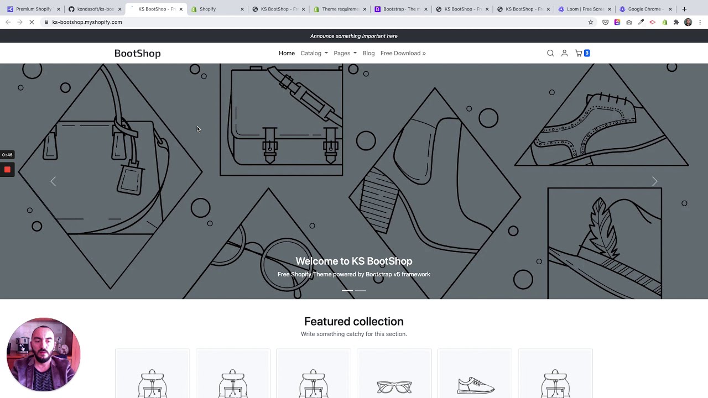Click the 'Welcome to KS BootShop' heading
This screenshot has height=398, width=708.
[354, 261]
